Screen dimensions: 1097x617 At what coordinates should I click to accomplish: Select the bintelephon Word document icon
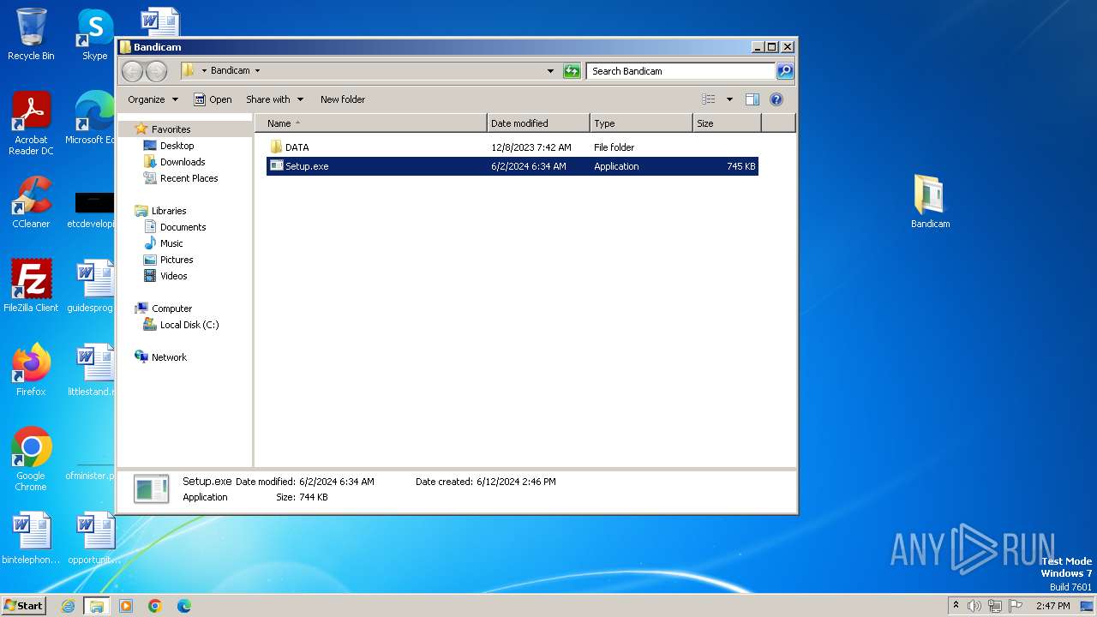point(31,538)
